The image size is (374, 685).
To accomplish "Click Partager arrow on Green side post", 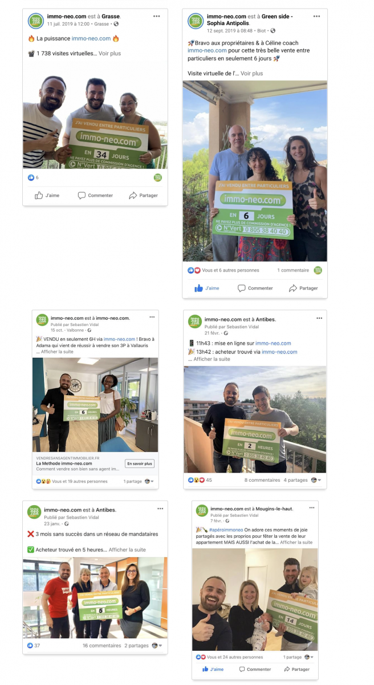I will pos(293,288).
